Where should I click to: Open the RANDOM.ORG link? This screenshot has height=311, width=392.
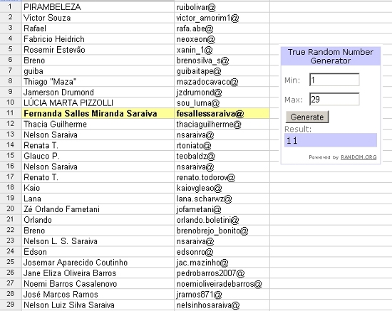tap(359, 157)
